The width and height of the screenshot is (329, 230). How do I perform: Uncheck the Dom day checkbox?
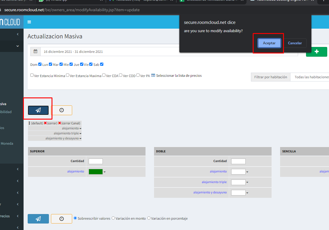coord(40,64)
